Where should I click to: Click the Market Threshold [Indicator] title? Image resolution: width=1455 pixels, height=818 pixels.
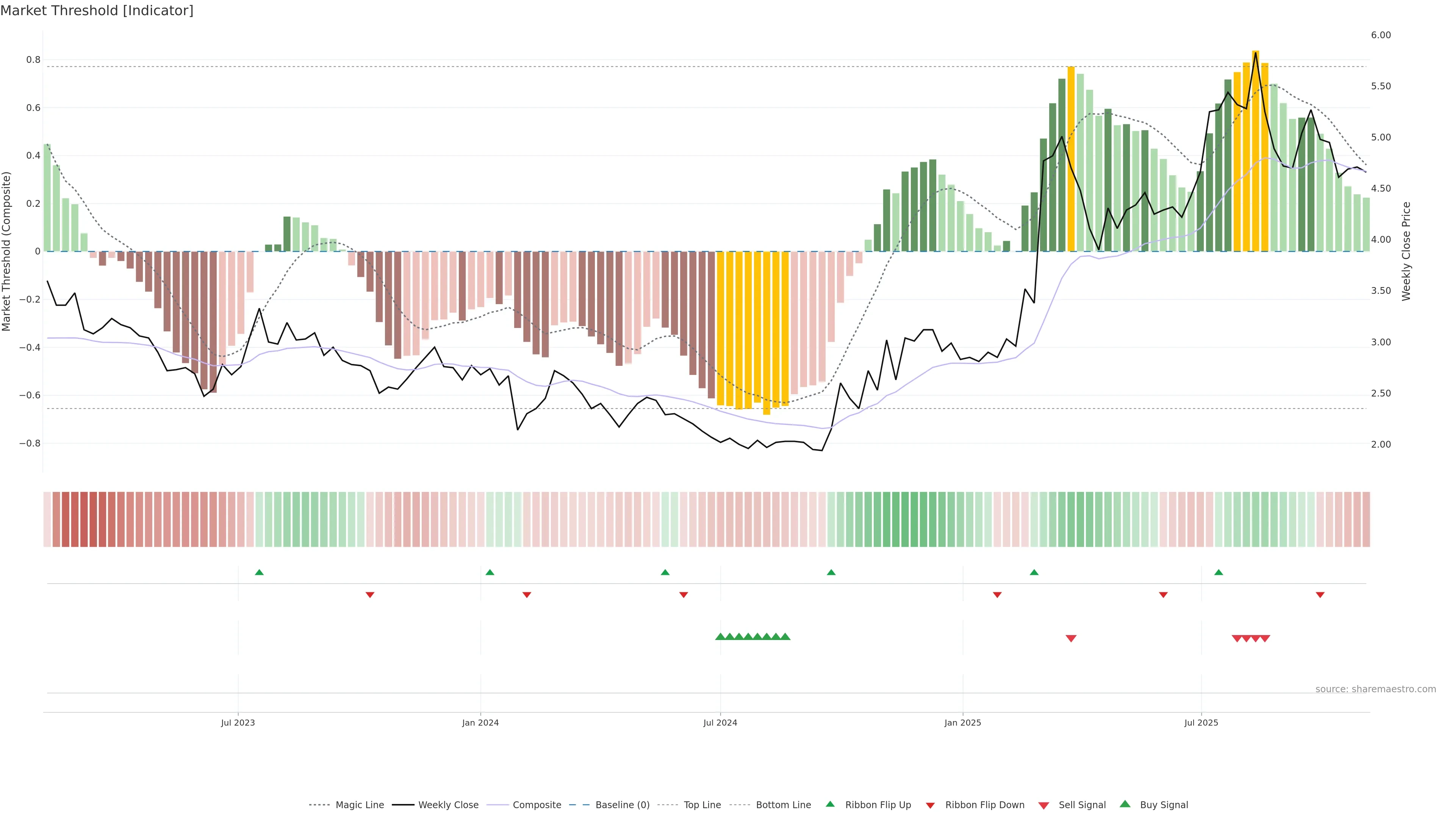click(x=97, y=11)
